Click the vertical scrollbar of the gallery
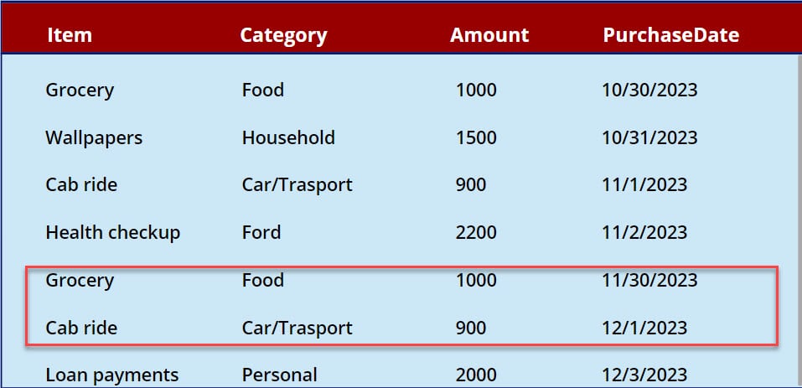Viewport: 802px width, 388px height. pyautogui.click(x=799, y=153)
